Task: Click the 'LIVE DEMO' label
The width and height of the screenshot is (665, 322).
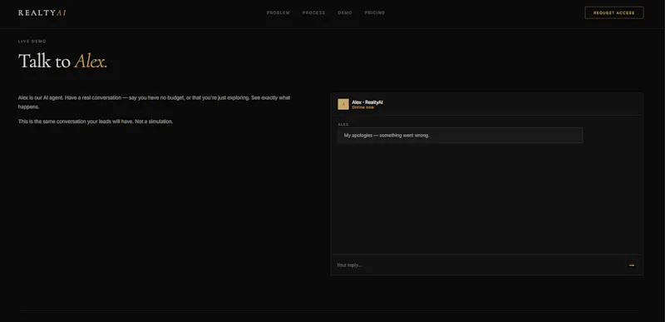Action: (x=32, y=41)
